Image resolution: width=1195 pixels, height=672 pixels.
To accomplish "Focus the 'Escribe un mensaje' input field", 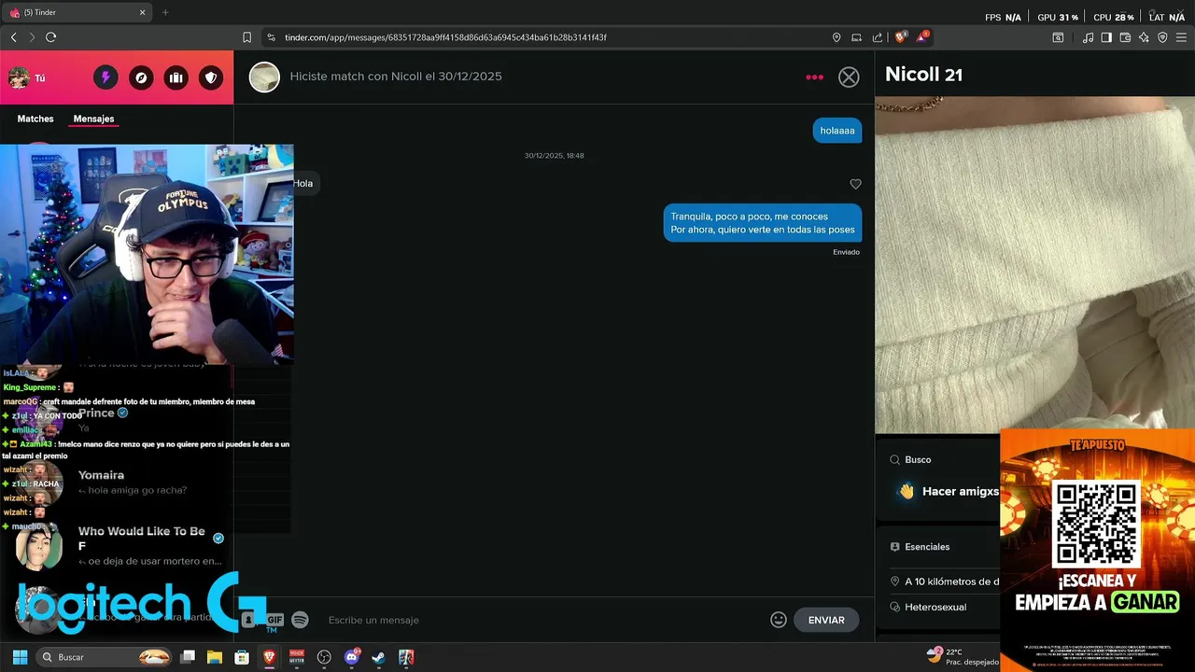I will click(x=541, y=620).
